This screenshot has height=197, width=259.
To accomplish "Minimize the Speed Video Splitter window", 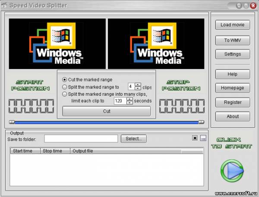I will (239, 6).
